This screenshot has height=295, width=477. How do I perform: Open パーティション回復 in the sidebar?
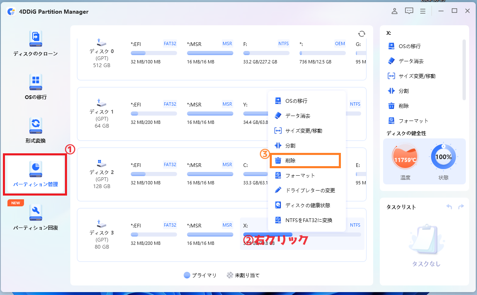tap(35, 218)
